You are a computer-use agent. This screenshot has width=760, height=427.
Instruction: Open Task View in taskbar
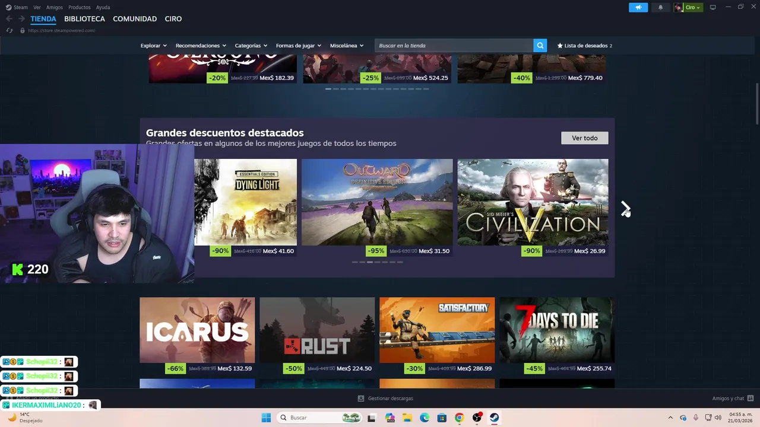click(x=372, y=418)
